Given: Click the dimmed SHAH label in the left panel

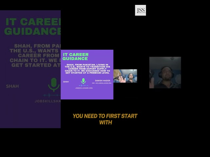Looking at the screenshot, I should 12,86.
